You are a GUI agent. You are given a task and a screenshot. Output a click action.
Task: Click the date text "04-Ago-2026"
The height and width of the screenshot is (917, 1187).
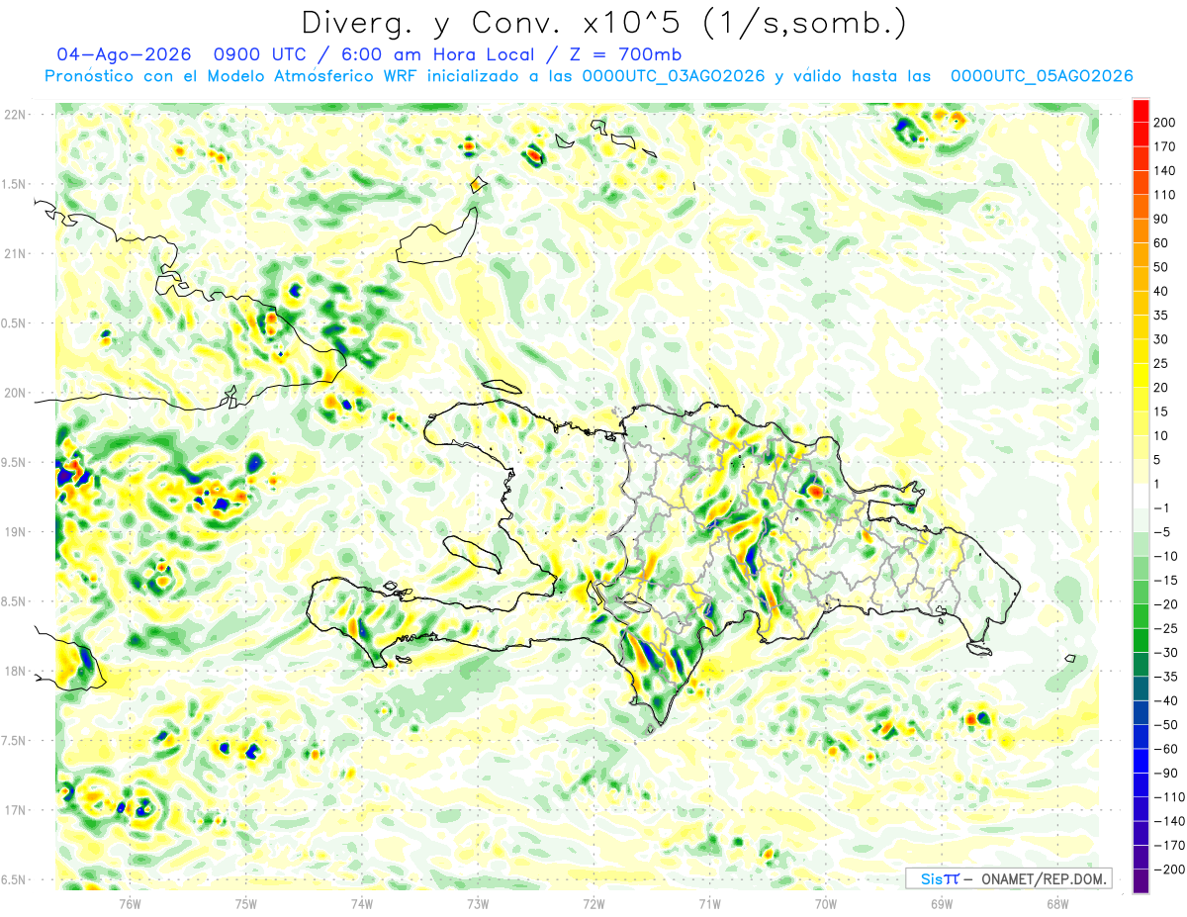click(126, 54)
